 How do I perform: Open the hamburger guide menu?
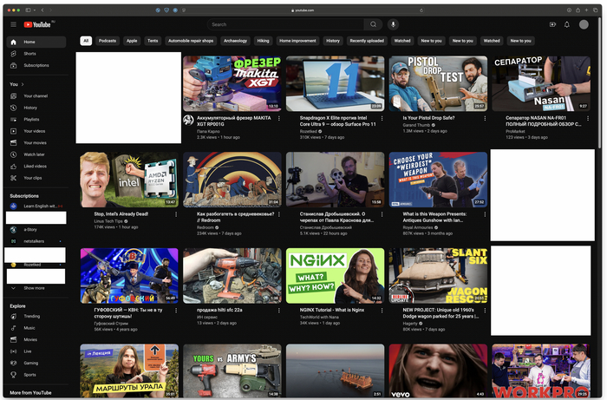(x=13, y=24)
